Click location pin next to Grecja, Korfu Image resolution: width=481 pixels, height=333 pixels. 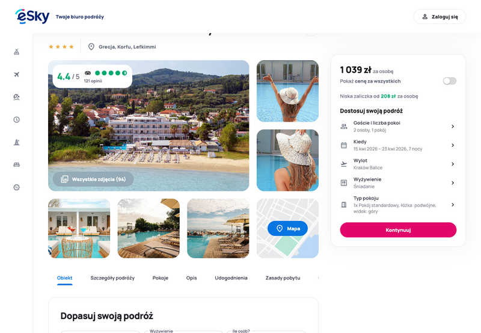91,47
